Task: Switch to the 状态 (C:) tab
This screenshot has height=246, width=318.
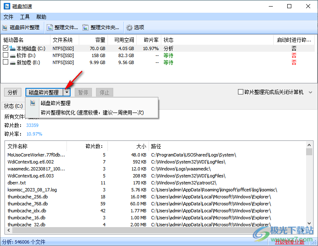Action: pyautogui.click(x=14, y=106)
